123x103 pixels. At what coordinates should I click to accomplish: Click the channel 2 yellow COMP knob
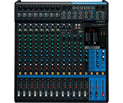click(x=25, y=30)
